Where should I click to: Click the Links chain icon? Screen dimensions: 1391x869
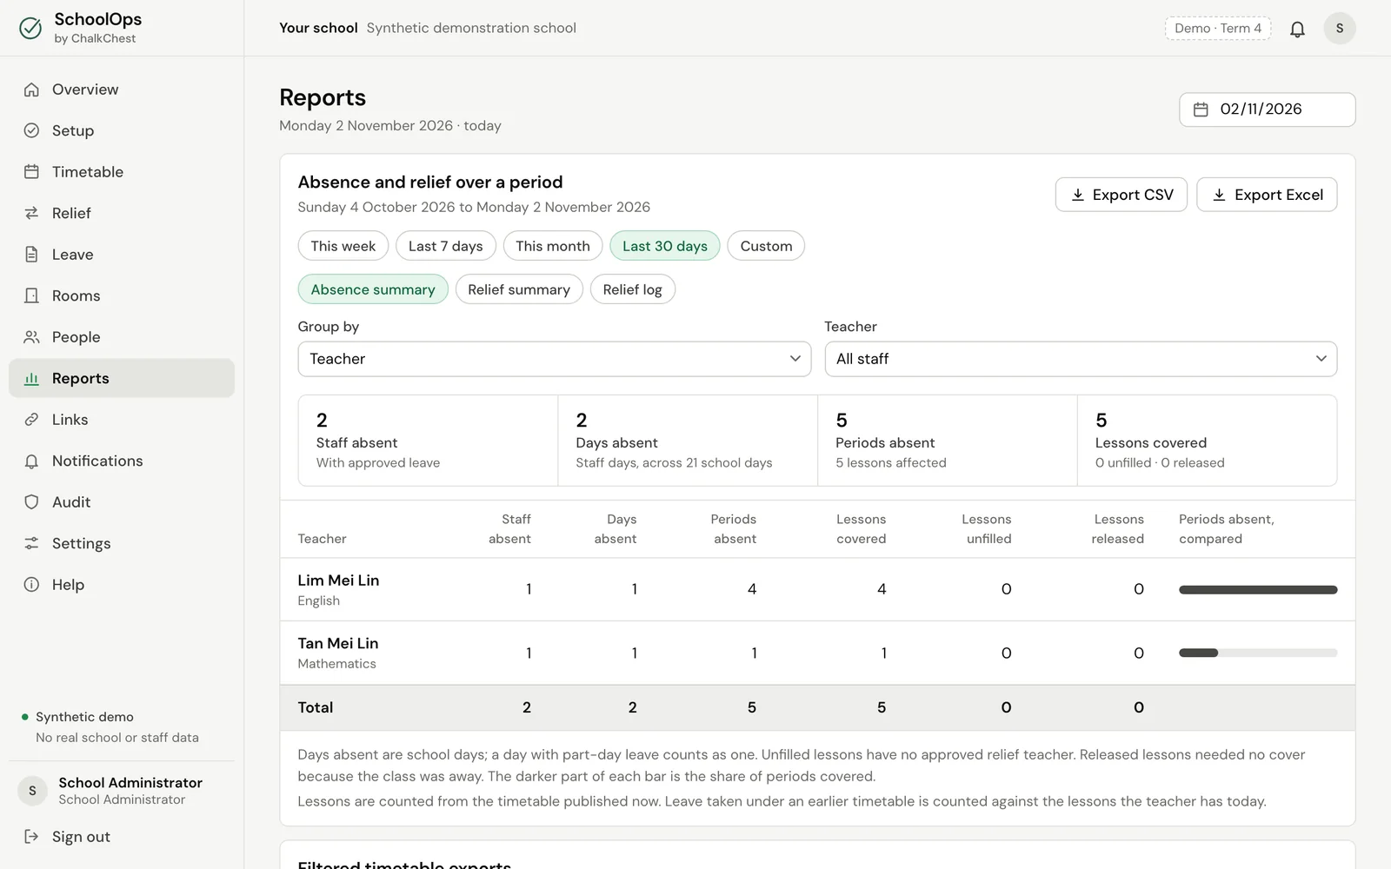click(31, 420)
